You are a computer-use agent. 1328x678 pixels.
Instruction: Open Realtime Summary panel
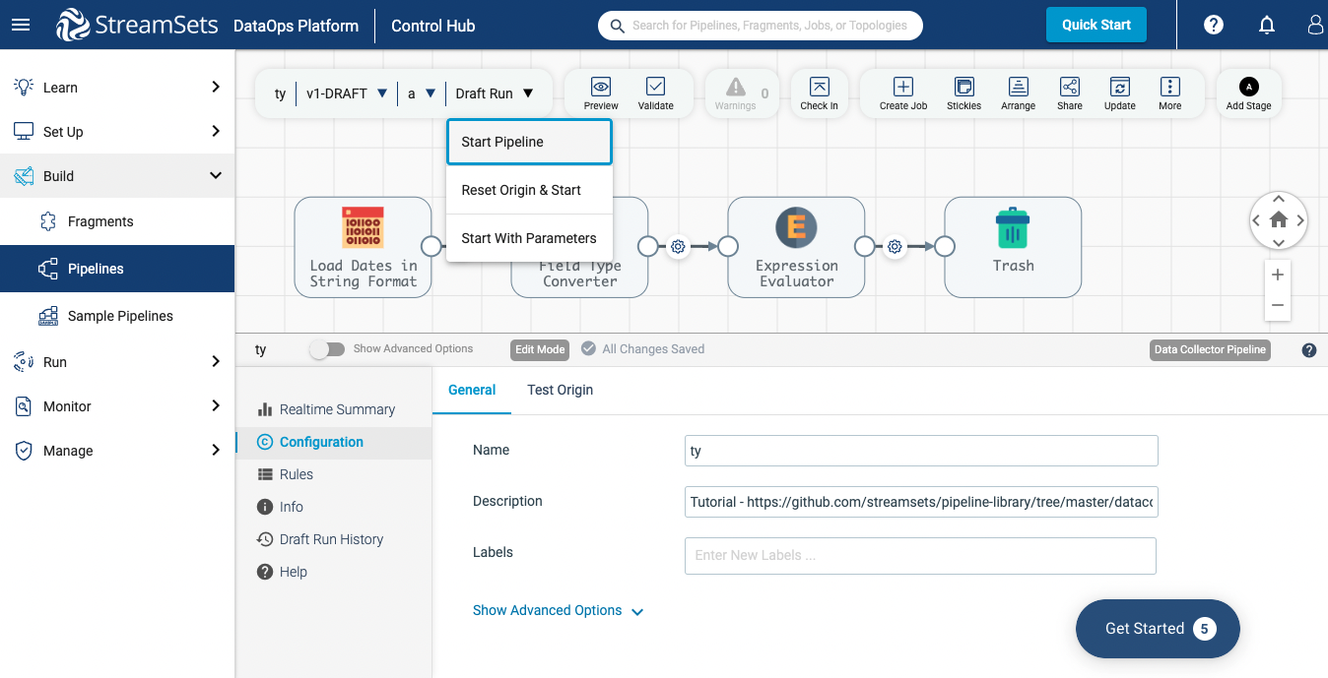coord(333,409)
